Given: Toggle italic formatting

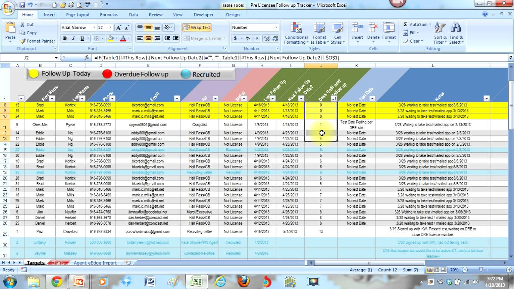Looking at the screenshot, I should (74, 38).
